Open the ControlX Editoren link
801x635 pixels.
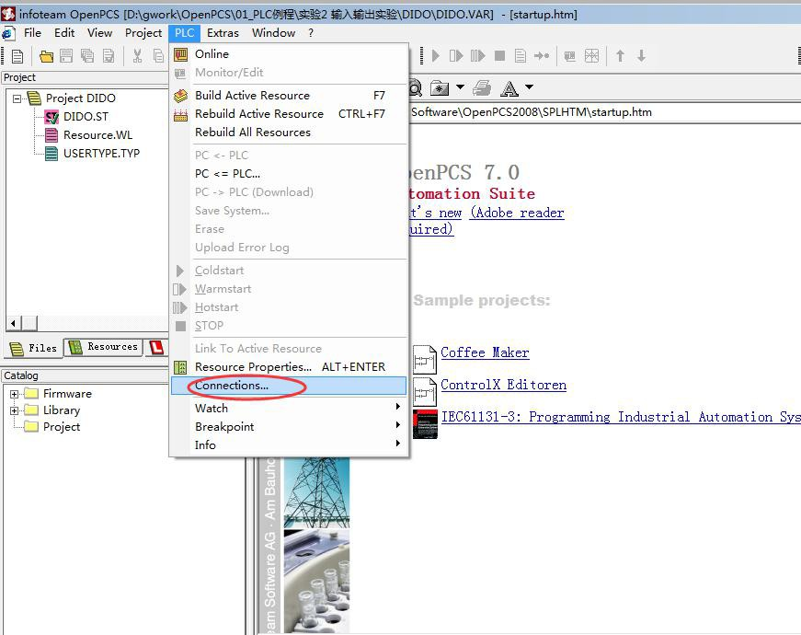click(503, 385)
